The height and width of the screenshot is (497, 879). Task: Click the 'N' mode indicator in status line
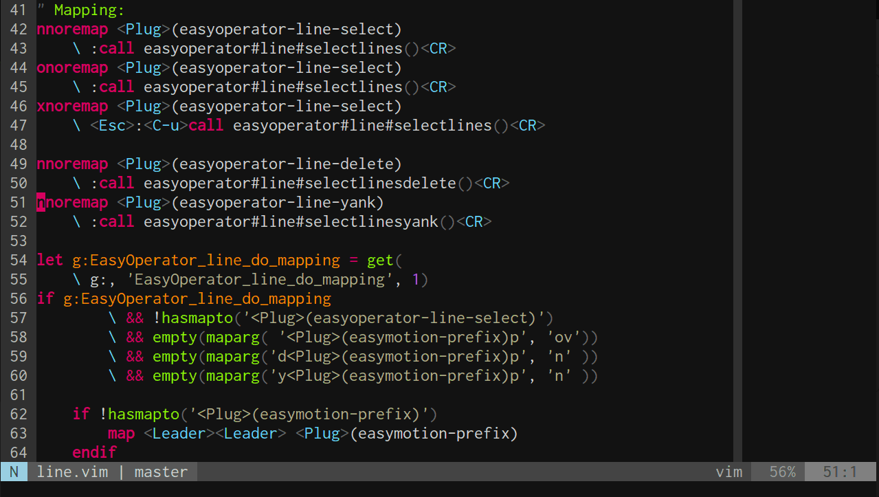click(14, 472)
